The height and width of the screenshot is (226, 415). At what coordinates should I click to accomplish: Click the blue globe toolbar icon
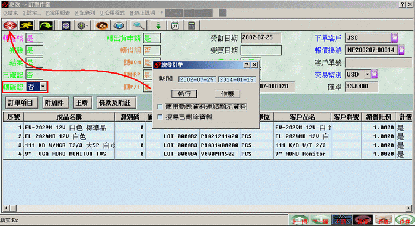point(119,26)
